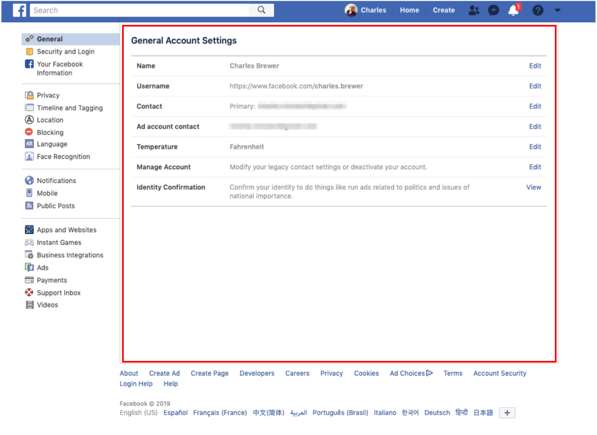Go to Home in top bar

409,10
